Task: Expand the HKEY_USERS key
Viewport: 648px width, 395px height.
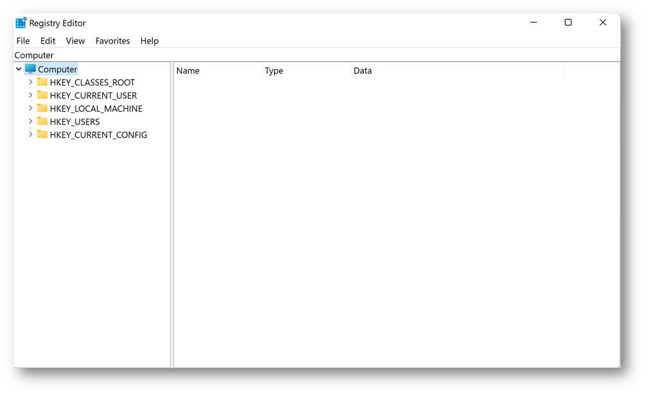Action: [30, 121]
